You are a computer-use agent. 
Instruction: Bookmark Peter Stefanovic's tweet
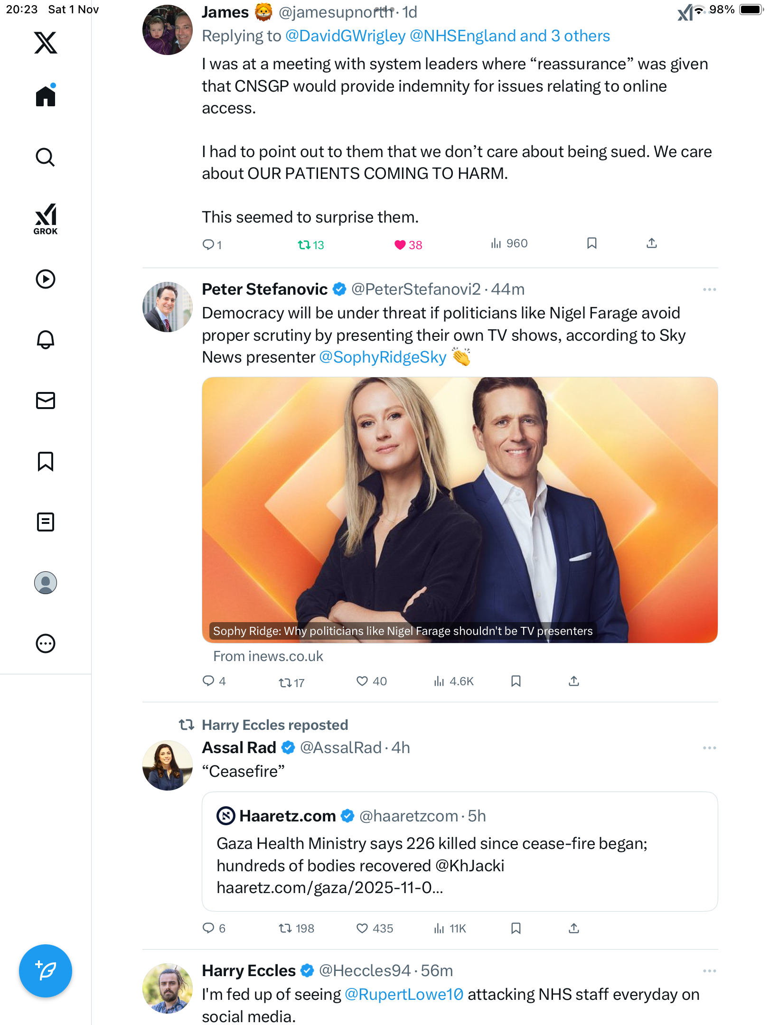pos(516,681)
